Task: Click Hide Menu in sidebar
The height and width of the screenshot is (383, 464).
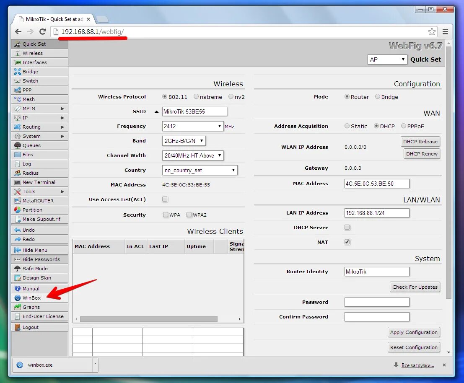Action: point(39,250)
